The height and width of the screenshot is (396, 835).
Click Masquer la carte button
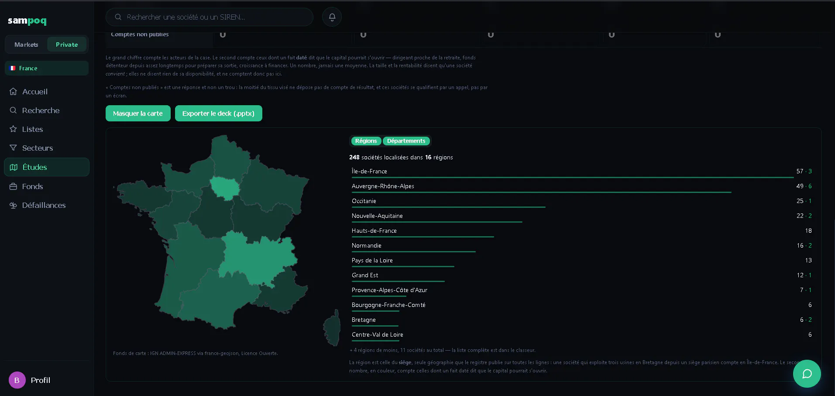coord(138,114)
